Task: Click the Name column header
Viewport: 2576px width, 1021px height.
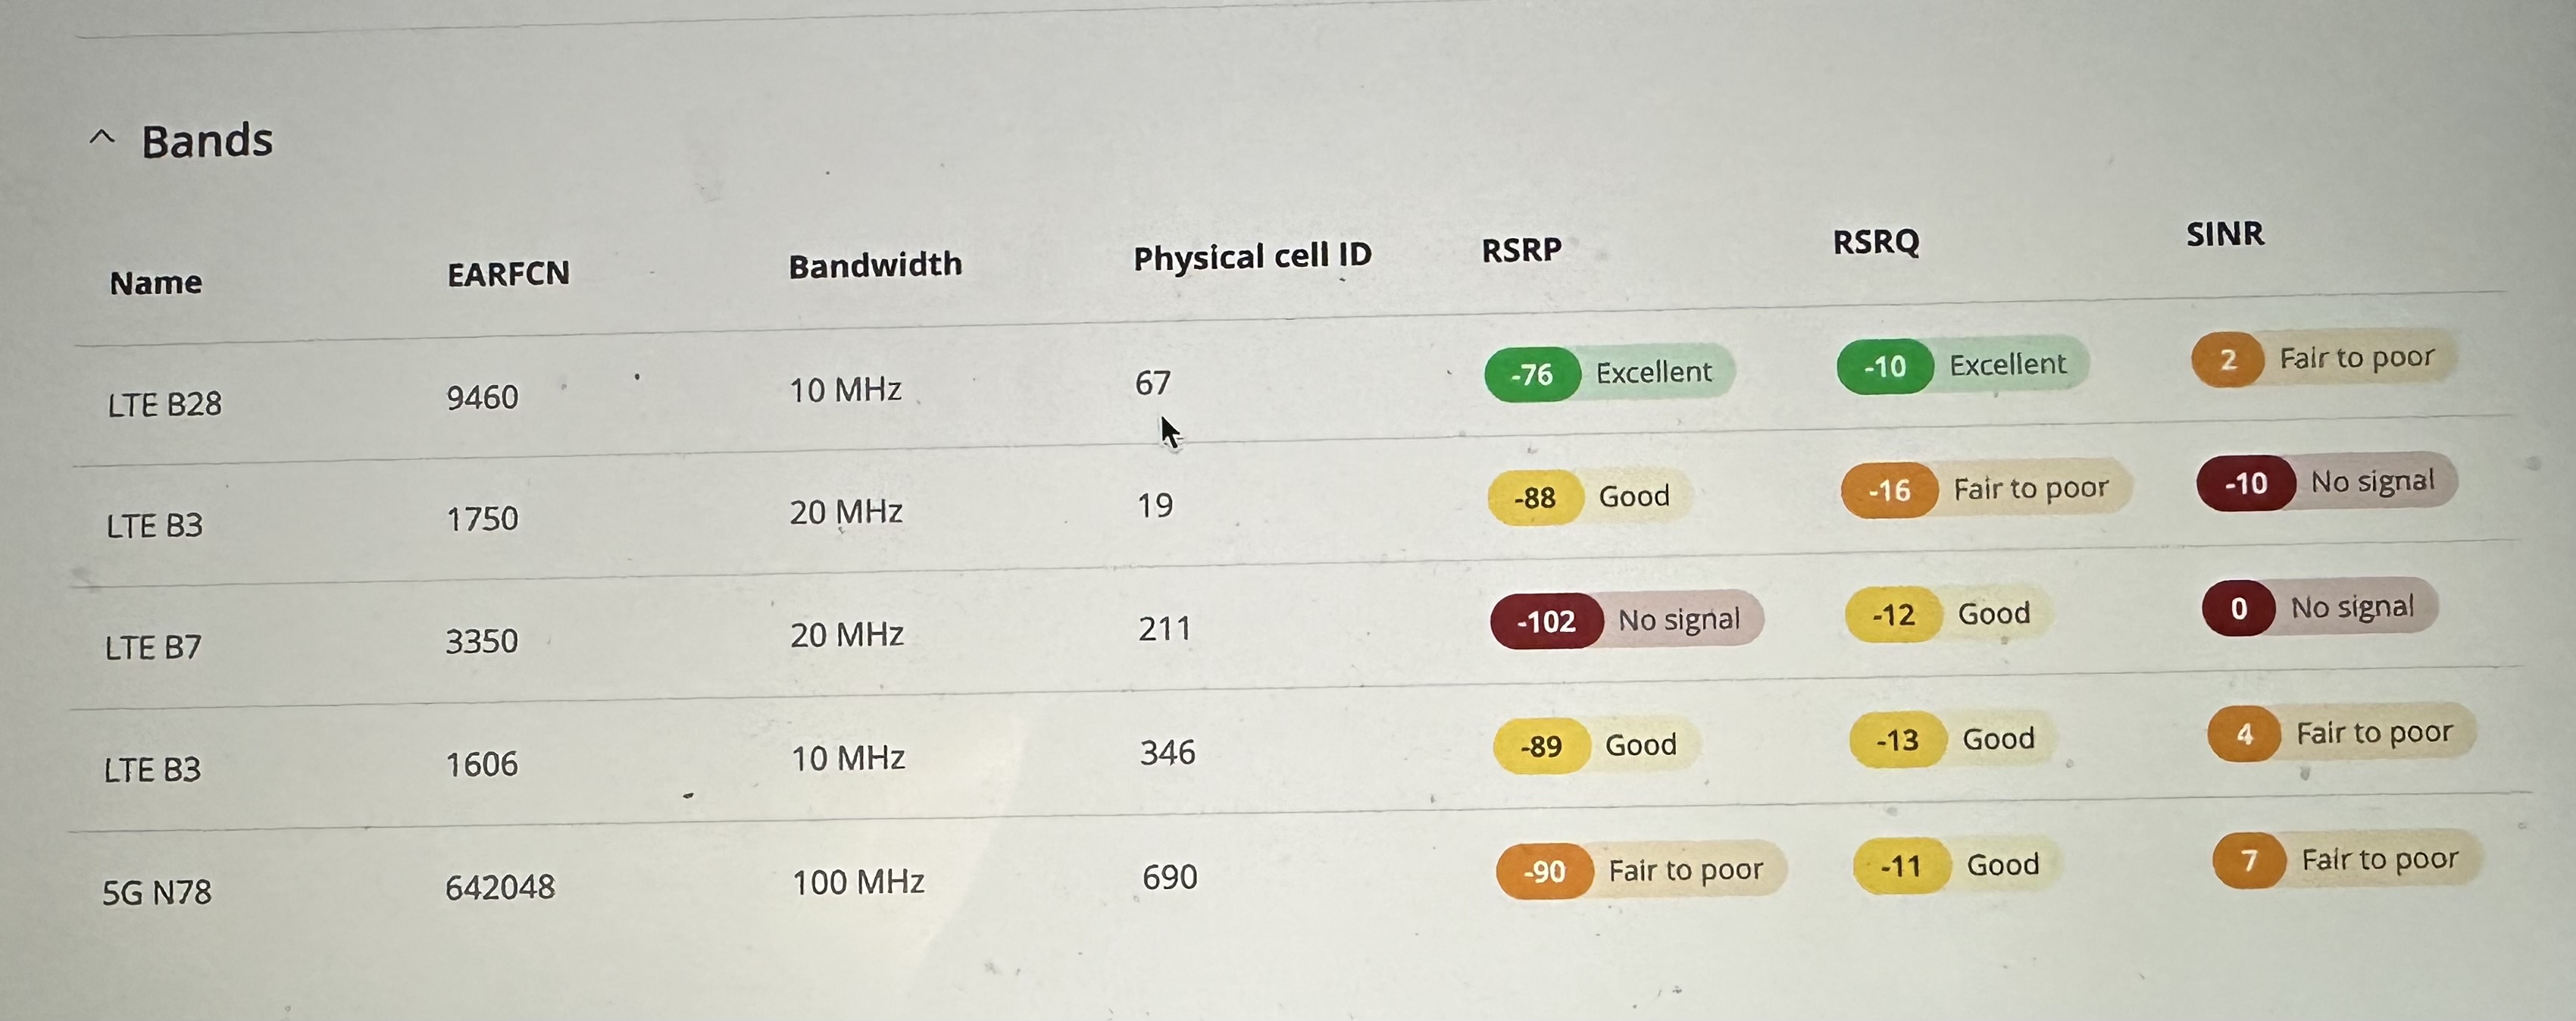Action: [x=156, y=283]
